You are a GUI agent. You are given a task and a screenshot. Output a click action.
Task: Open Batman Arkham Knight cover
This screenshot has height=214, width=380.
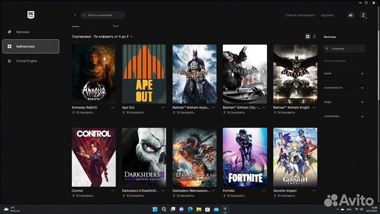point(295,74)
